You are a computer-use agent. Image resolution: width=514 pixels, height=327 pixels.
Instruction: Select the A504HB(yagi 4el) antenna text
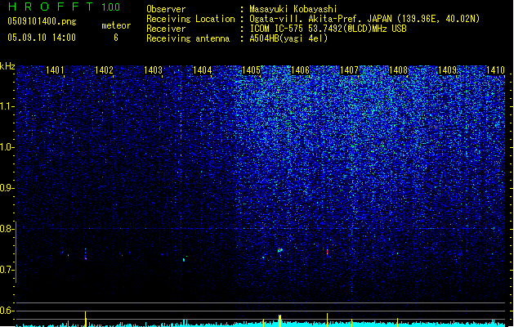click(288, 38)
